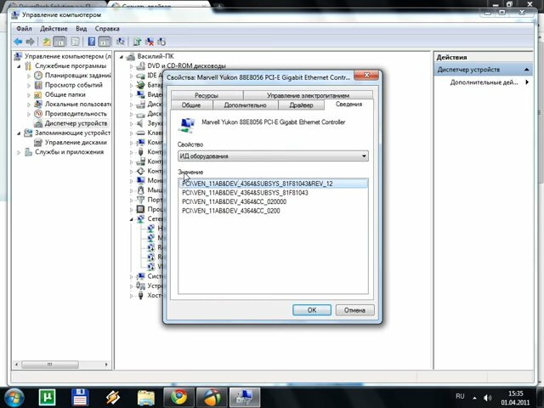Screen dimensions: 544x408
Task: Click Update driver toolbar icon
Action: point(137,42)
